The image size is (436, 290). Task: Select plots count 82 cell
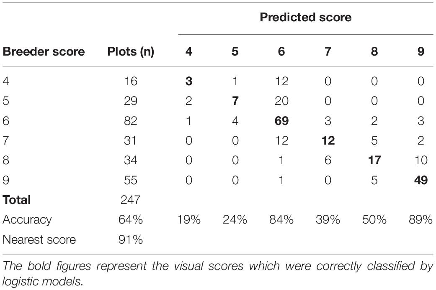[130, 121]
